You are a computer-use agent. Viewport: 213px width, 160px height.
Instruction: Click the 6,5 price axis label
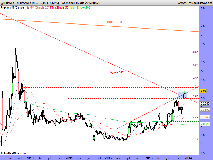tap(203, 44)
